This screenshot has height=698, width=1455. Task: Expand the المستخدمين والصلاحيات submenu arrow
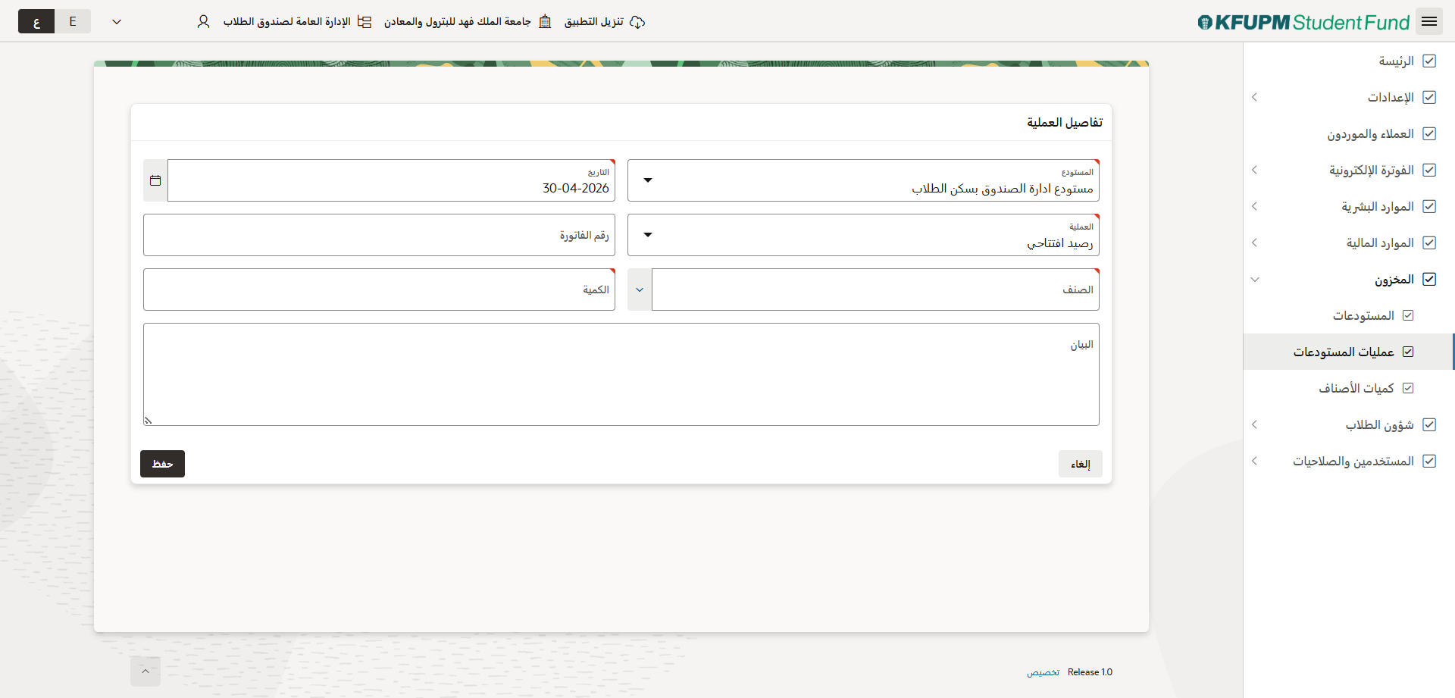[1255, 461]
